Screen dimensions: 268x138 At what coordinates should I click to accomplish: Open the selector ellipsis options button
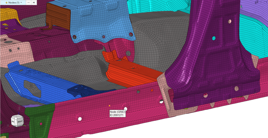click(29, 2)
